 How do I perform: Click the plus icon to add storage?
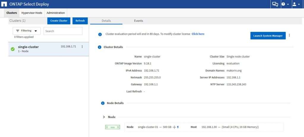tap(174, 127)
